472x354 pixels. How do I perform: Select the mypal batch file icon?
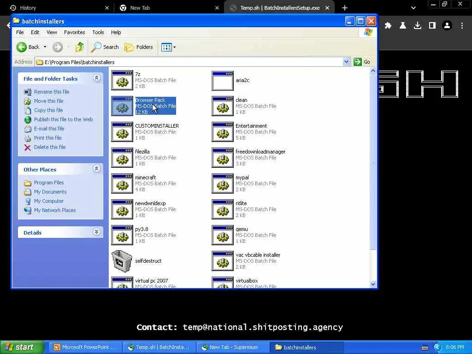223,183
